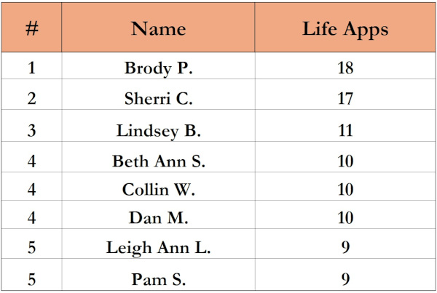The image size is (437, 293).
Task: Select the 'Lindsey B.' name cell
Action: (158, 126)
